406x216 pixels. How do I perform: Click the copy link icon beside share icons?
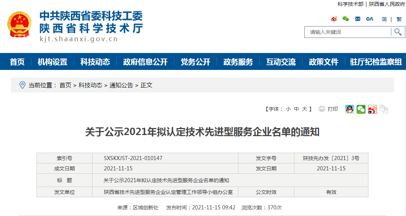(x=384, y=109)
